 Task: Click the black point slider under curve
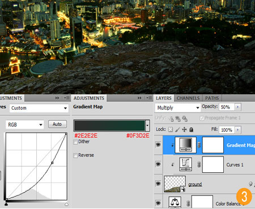(x=6, y=204)
